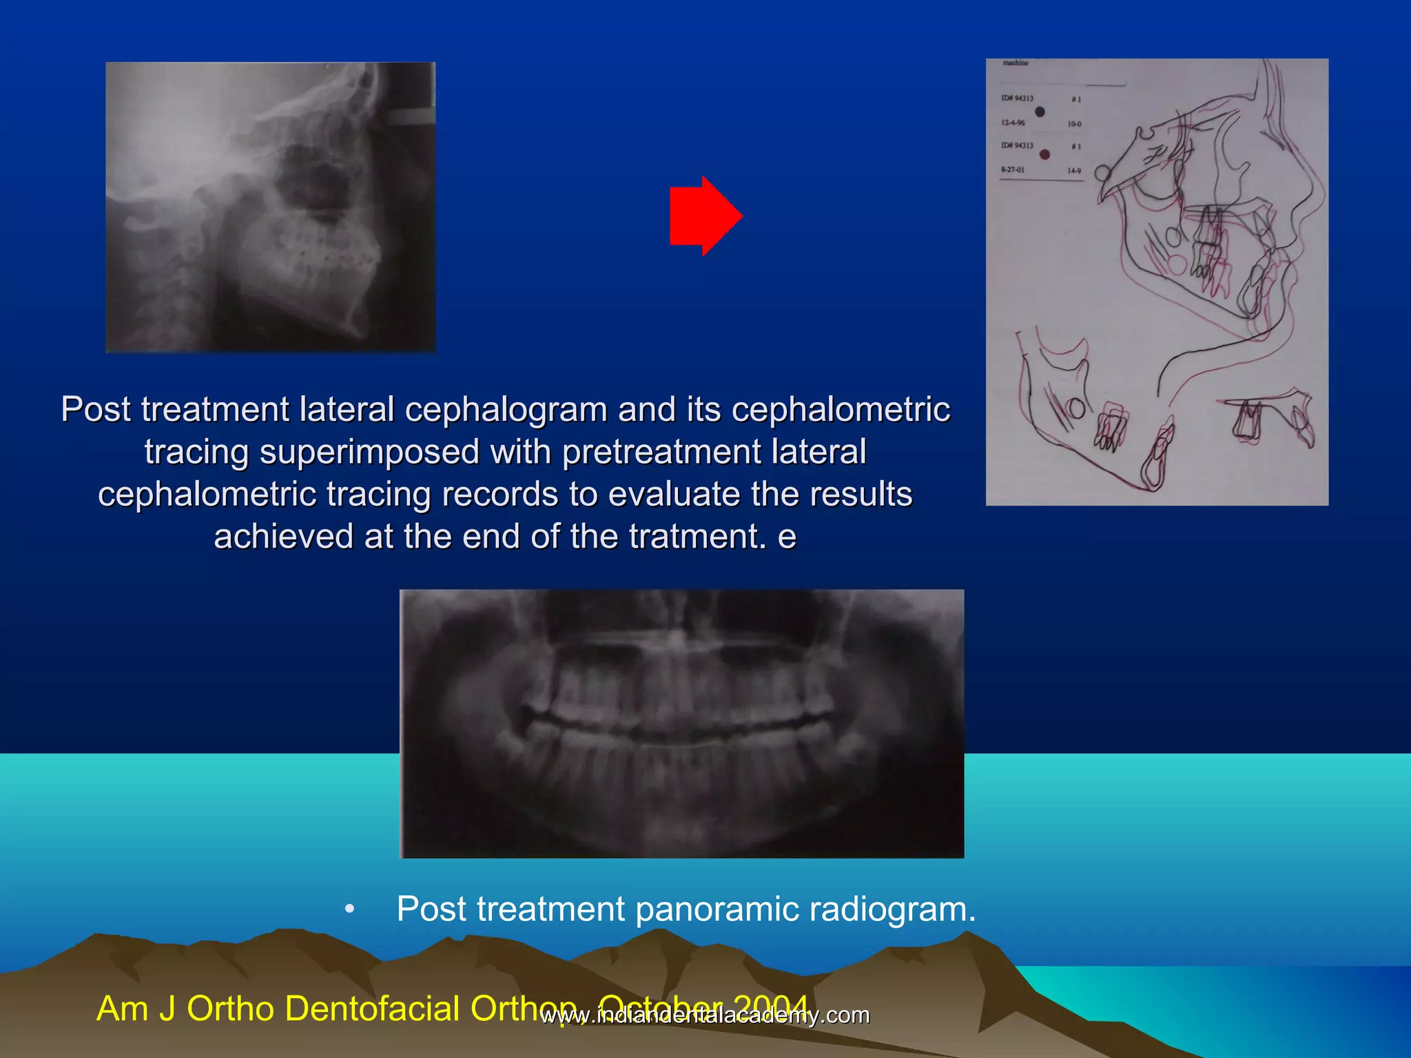
Task: Click the post-treatment panoramic radiogram image
Action: tap(681, 723)
